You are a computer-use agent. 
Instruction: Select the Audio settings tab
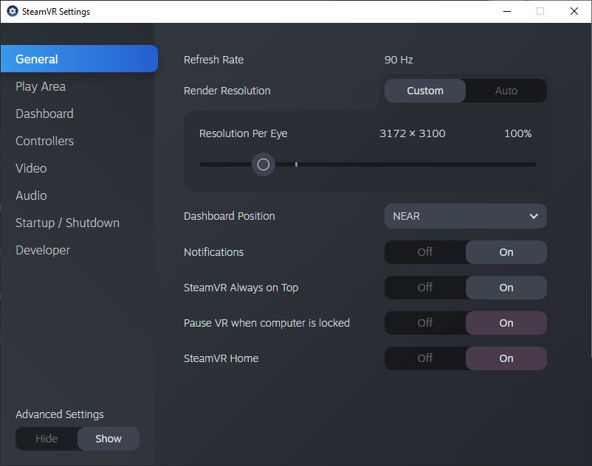(x=31, y=195)
